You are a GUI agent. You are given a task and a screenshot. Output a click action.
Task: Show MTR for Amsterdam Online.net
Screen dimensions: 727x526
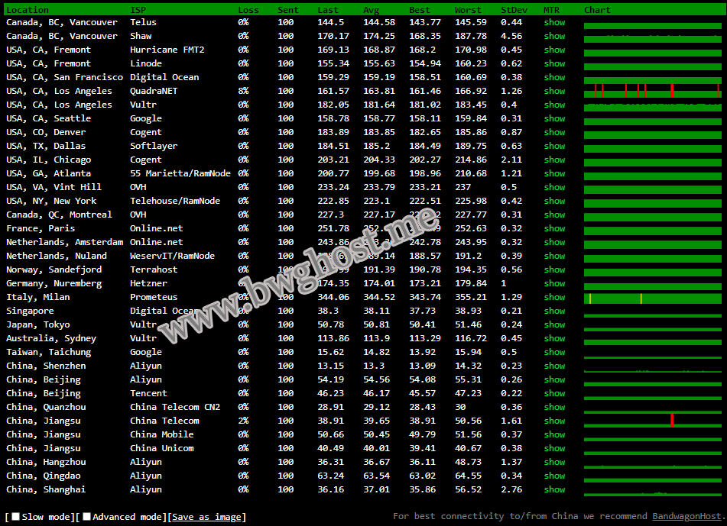point(554,242)
